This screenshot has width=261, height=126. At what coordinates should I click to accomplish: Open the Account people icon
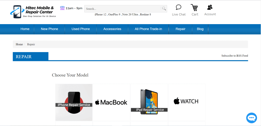[210, 7]
